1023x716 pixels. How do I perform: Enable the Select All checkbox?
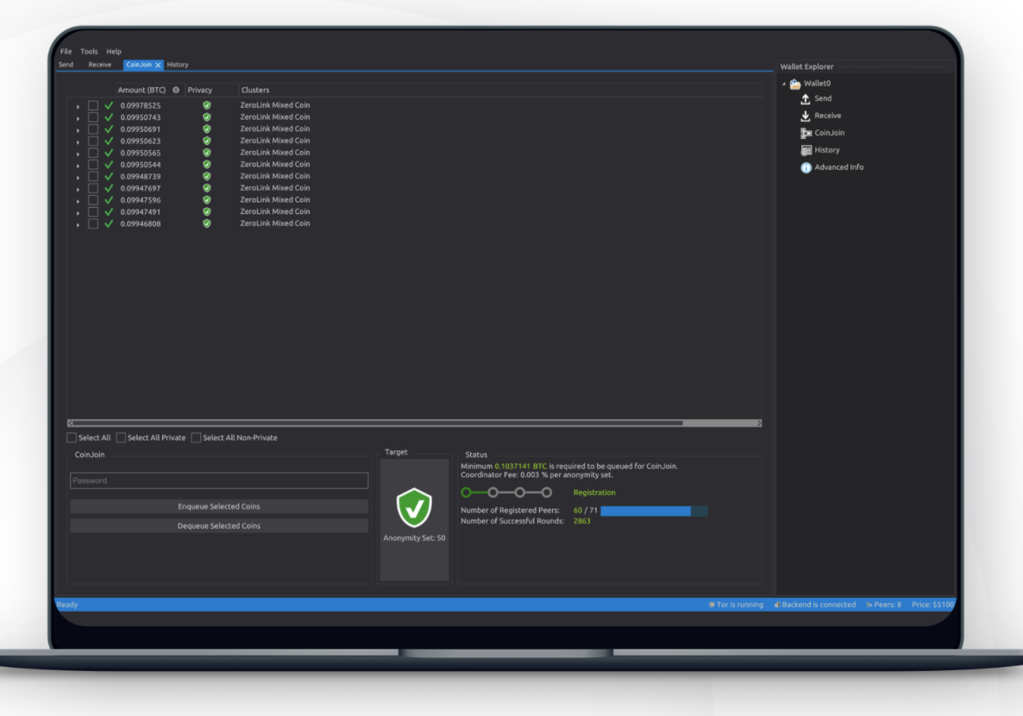tap(72, 437)
